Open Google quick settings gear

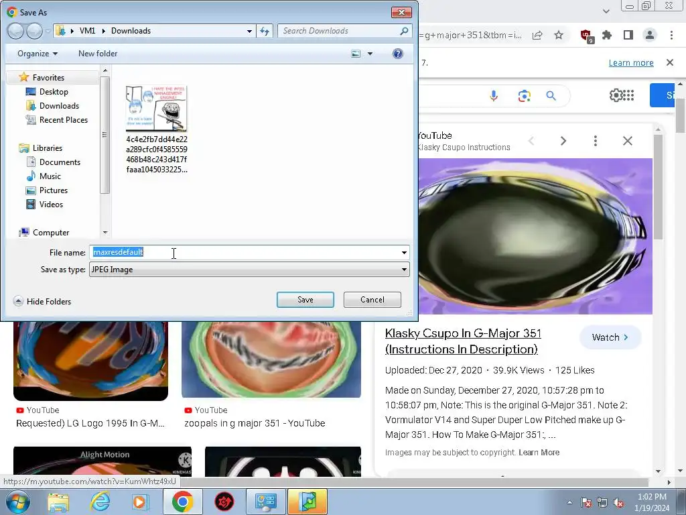616,95
